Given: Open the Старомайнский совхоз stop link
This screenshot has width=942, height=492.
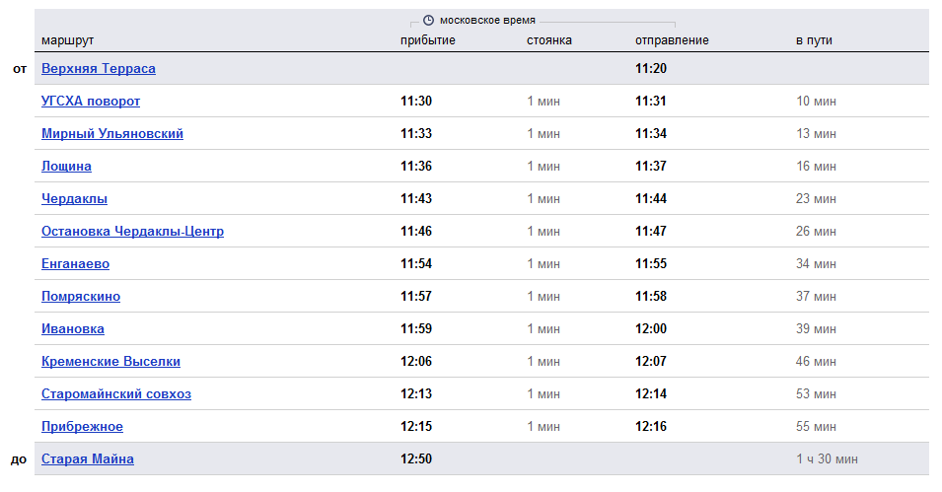Looking at the screenshot, I should click(x=116, y=393).
